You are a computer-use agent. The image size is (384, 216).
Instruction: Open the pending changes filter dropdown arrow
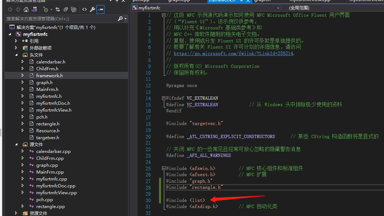[x=51, y=9]
